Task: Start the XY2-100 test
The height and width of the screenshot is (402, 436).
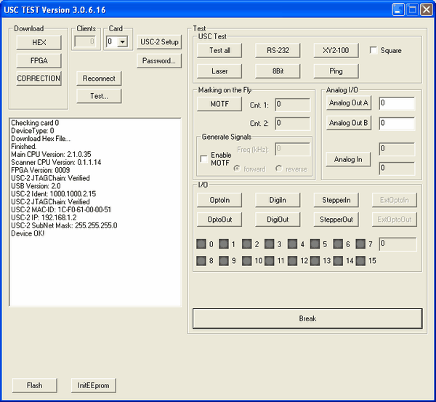Action: click(336, 50)
